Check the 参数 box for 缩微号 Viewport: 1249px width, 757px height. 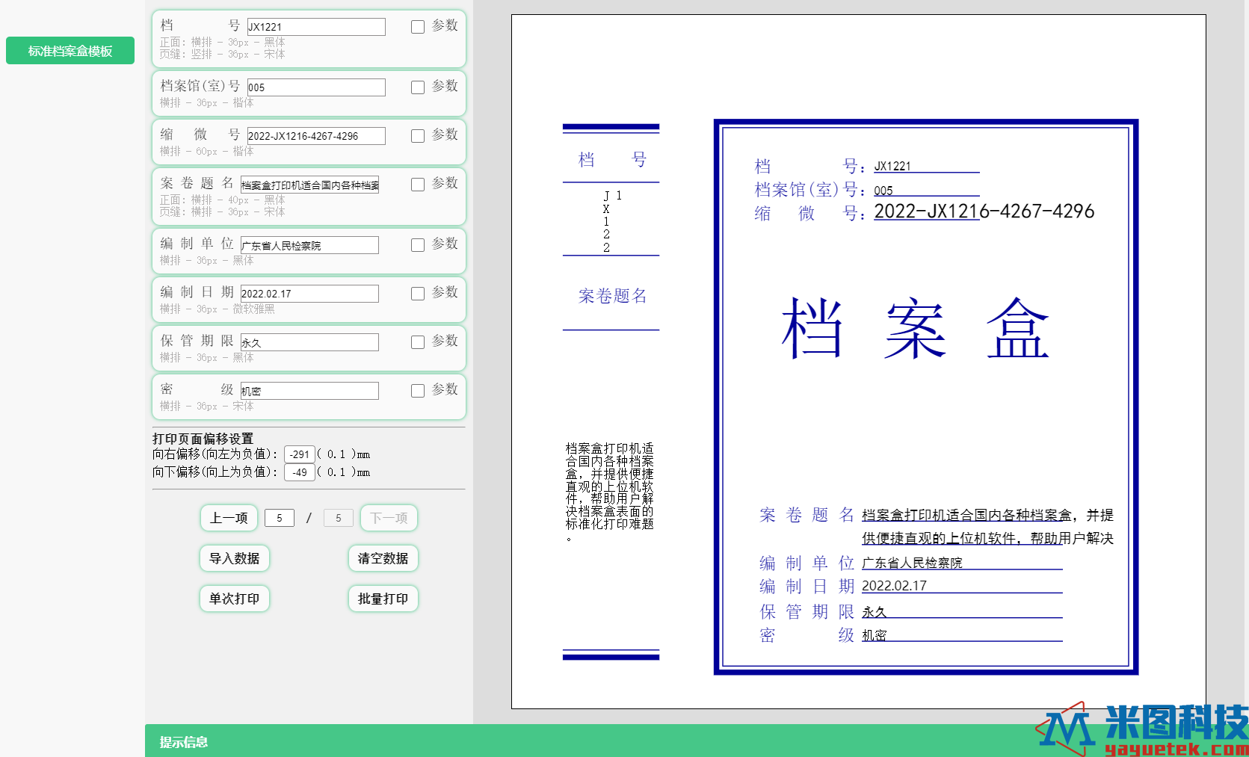pos(418,136)
